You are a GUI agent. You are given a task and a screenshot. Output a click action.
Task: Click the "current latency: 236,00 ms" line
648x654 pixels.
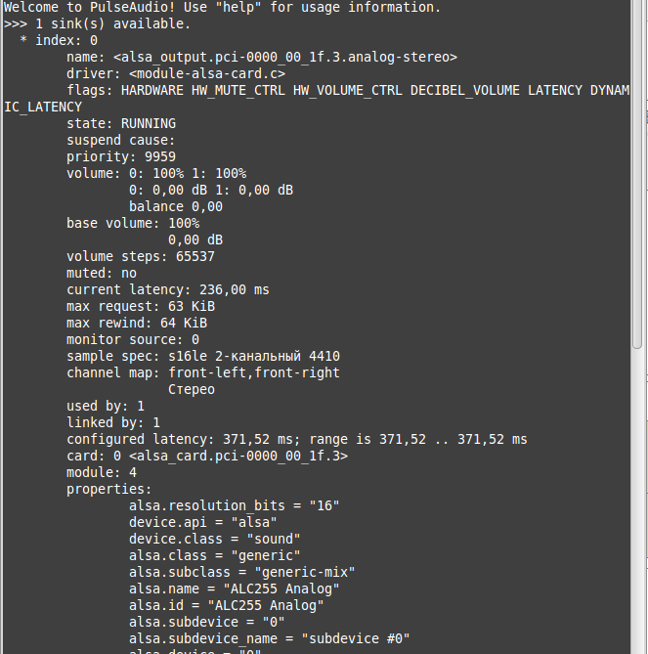[x=168, y=290]
